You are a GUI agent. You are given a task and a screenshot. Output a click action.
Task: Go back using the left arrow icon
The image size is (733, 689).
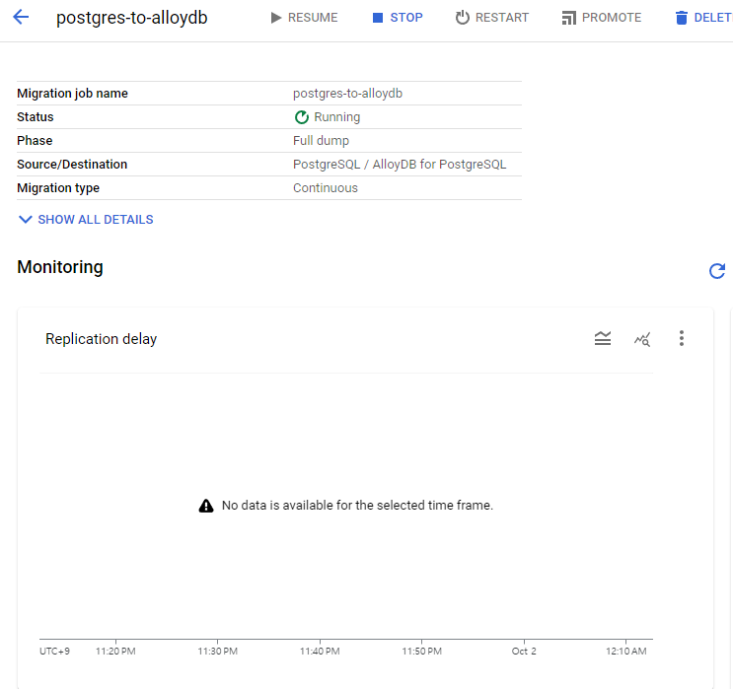[x=21, y=18]
